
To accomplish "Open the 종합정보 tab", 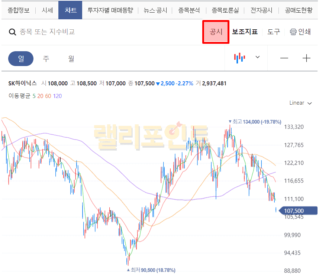I will tap(19, 10).
